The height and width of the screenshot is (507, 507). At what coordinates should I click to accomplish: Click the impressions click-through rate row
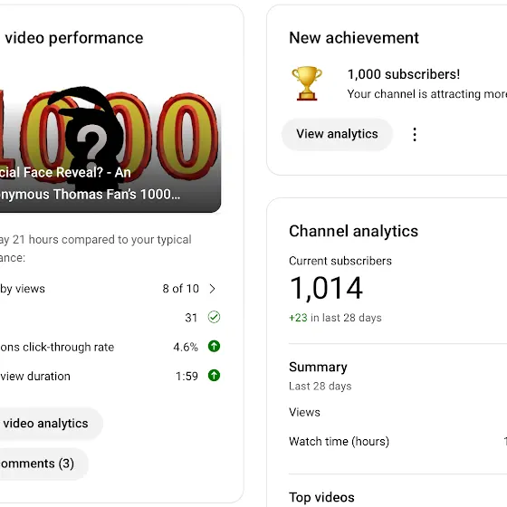[110, 347]
